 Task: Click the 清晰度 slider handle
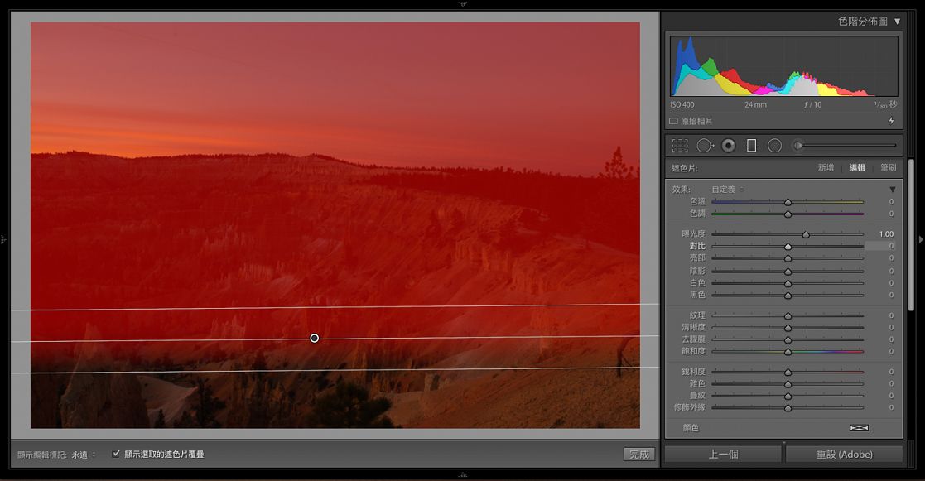tap(788, 328)
